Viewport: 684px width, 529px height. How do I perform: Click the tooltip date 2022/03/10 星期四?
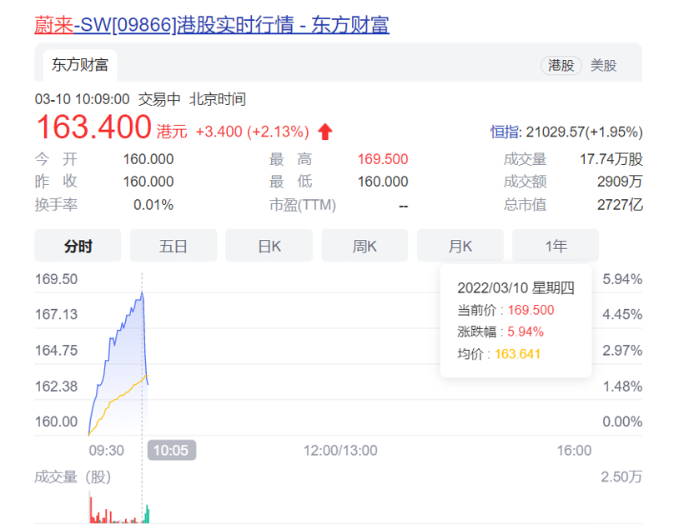[x=516, y=287]
